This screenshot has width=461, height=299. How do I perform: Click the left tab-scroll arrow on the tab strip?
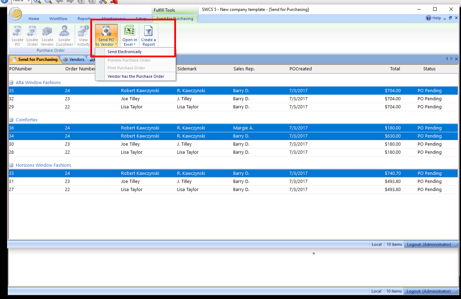point(447,59)
